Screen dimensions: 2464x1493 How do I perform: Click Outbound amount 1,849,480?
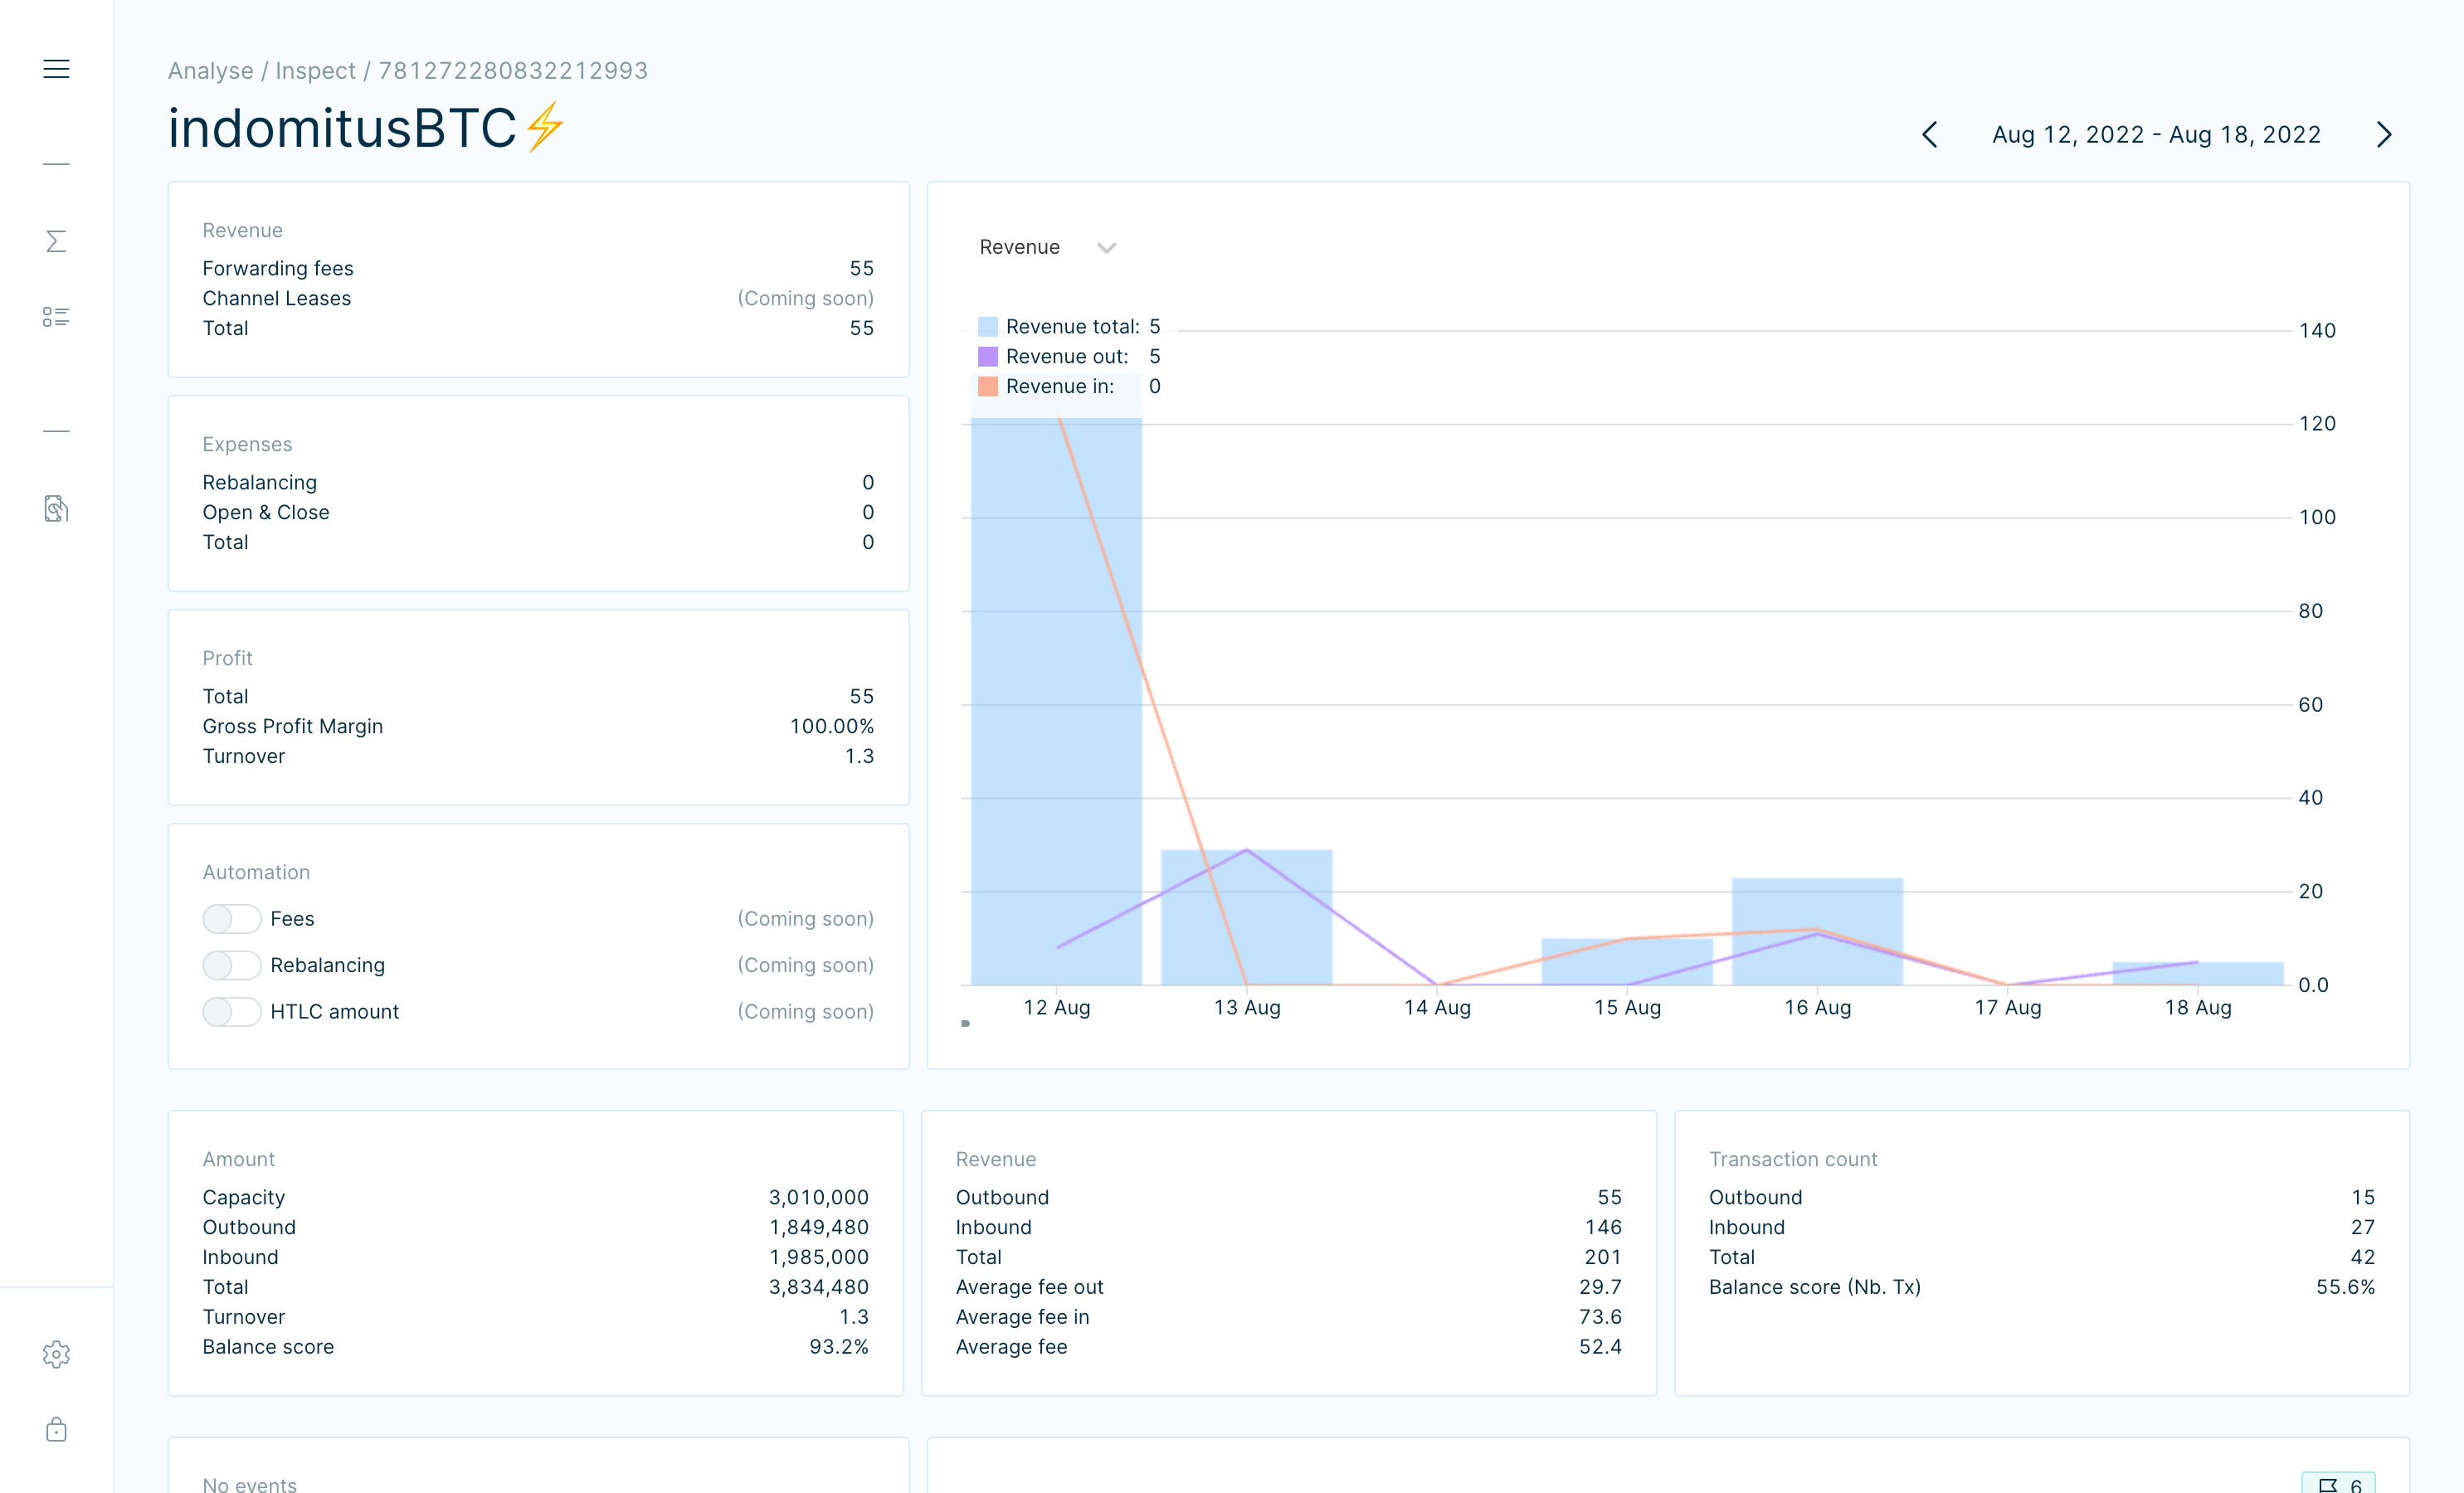click(818, 1227)
